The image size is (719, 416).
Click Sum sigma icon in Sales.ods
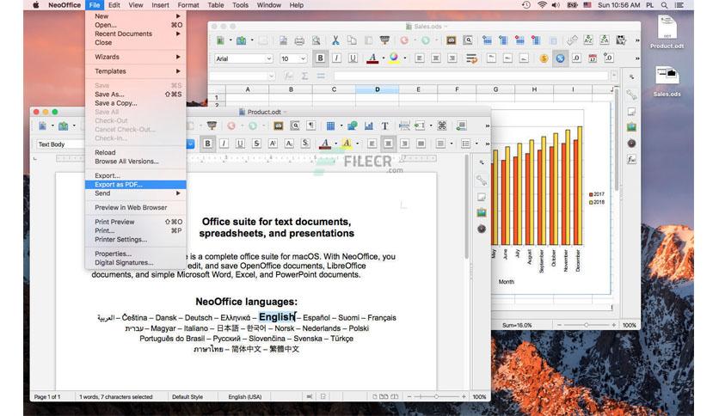(x=304, y=76)
